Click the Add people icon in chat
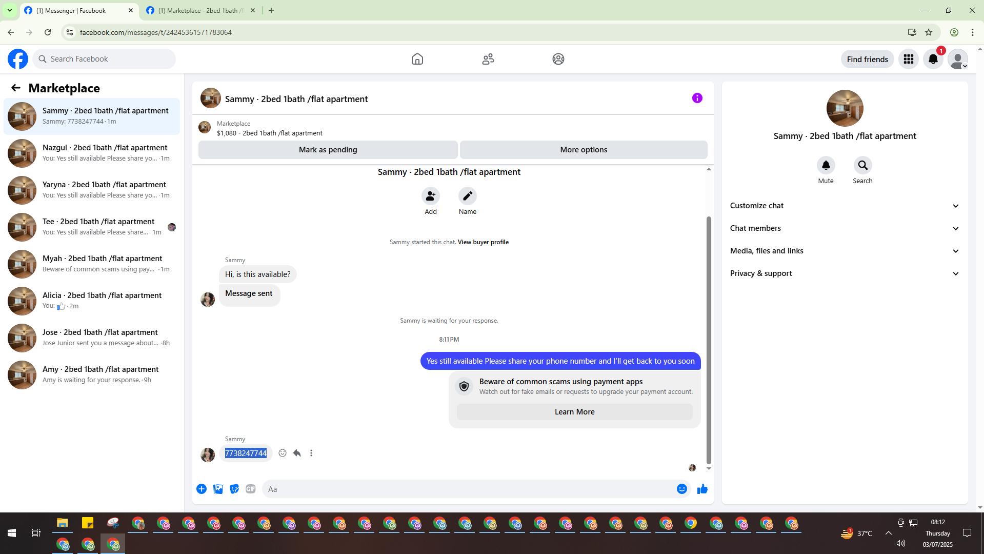984x554 pixels. (x=431, y=196)
